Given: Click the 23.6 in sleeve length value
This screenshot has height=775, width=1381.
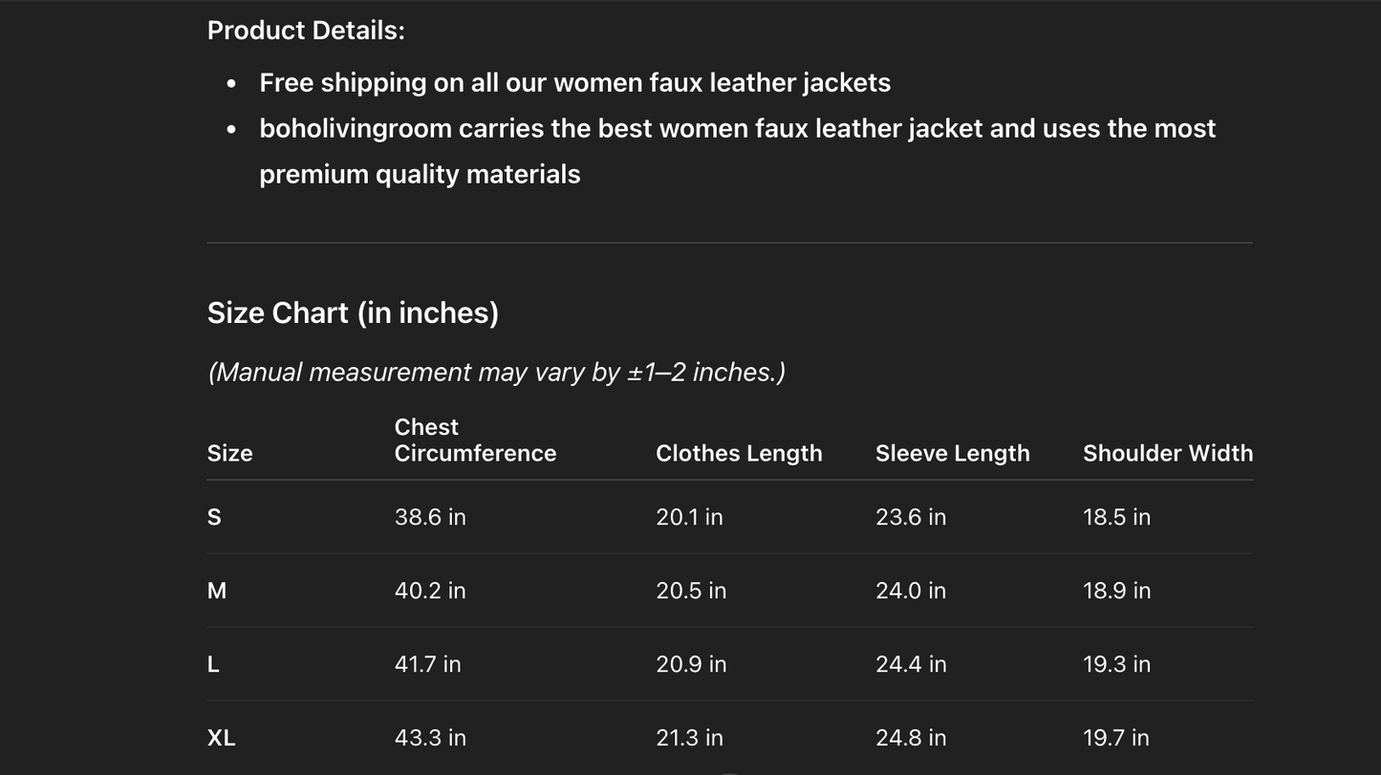Looking at the screenshot, I should pyautogui.click(x=911, y=517).
